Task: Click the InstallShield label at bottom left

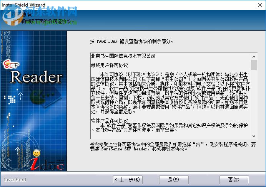Action: [15, 180]
